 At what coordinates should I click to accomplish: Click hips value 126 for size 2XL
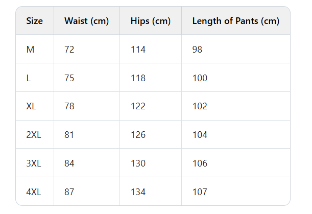click(x=138, y=135)
